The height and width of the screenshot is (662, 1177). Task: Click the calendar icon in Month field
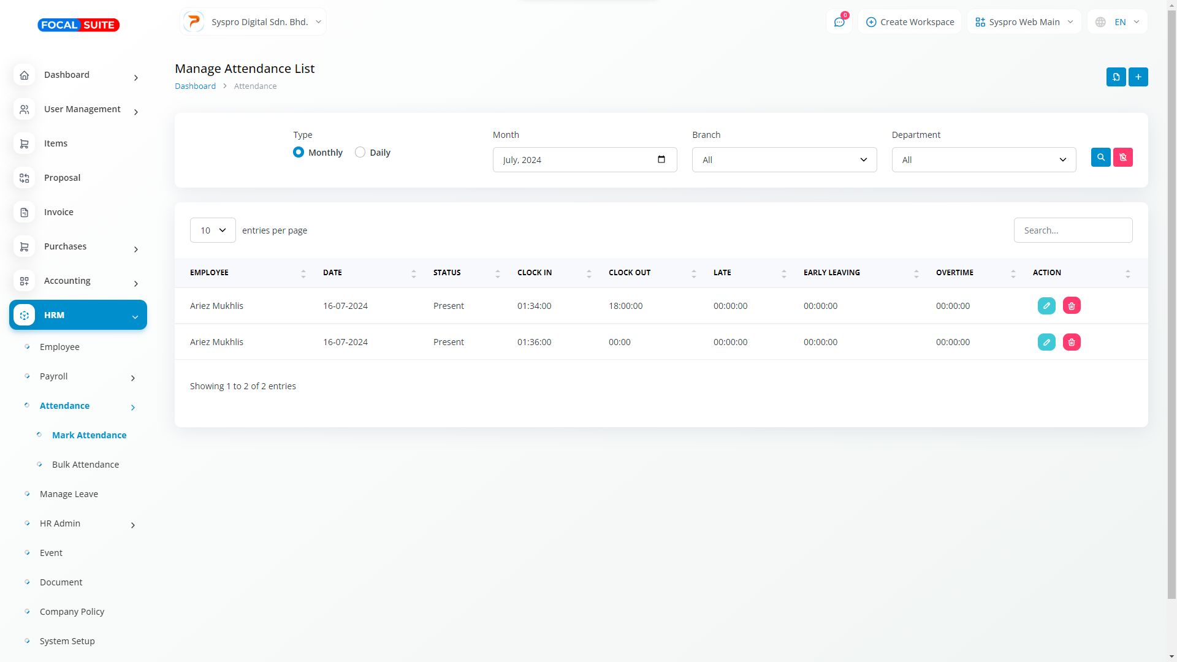click(661, 159)
